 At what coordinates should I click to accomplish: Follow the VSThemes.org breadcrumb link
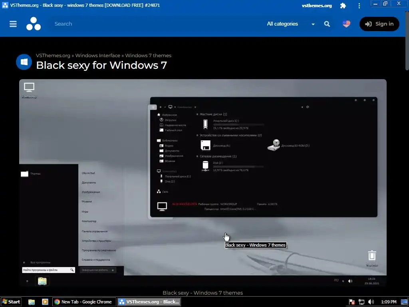(53, 55)
